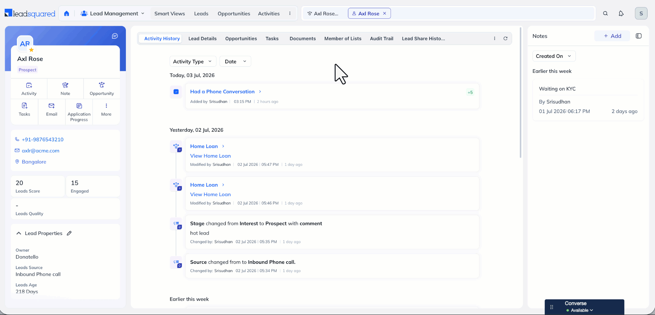Switch to Activity History tab
Image resolution: width=655 pixels, height=315 pixels.
(x=162, y=38)
